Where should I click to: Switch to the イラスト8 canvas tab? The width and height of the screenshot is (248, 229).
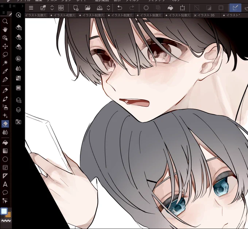point(120,15)
